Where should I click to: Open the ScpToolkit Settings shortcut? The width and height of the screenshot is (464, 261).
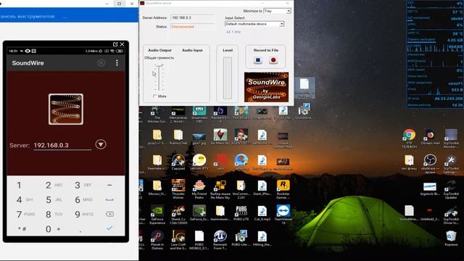pos(451,163)
